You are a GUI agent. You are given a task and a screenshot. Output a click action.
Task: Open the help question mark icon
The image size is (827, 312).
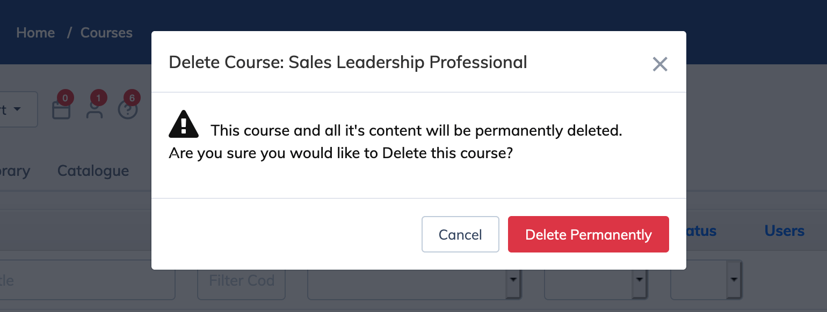[x=128, y=110]
